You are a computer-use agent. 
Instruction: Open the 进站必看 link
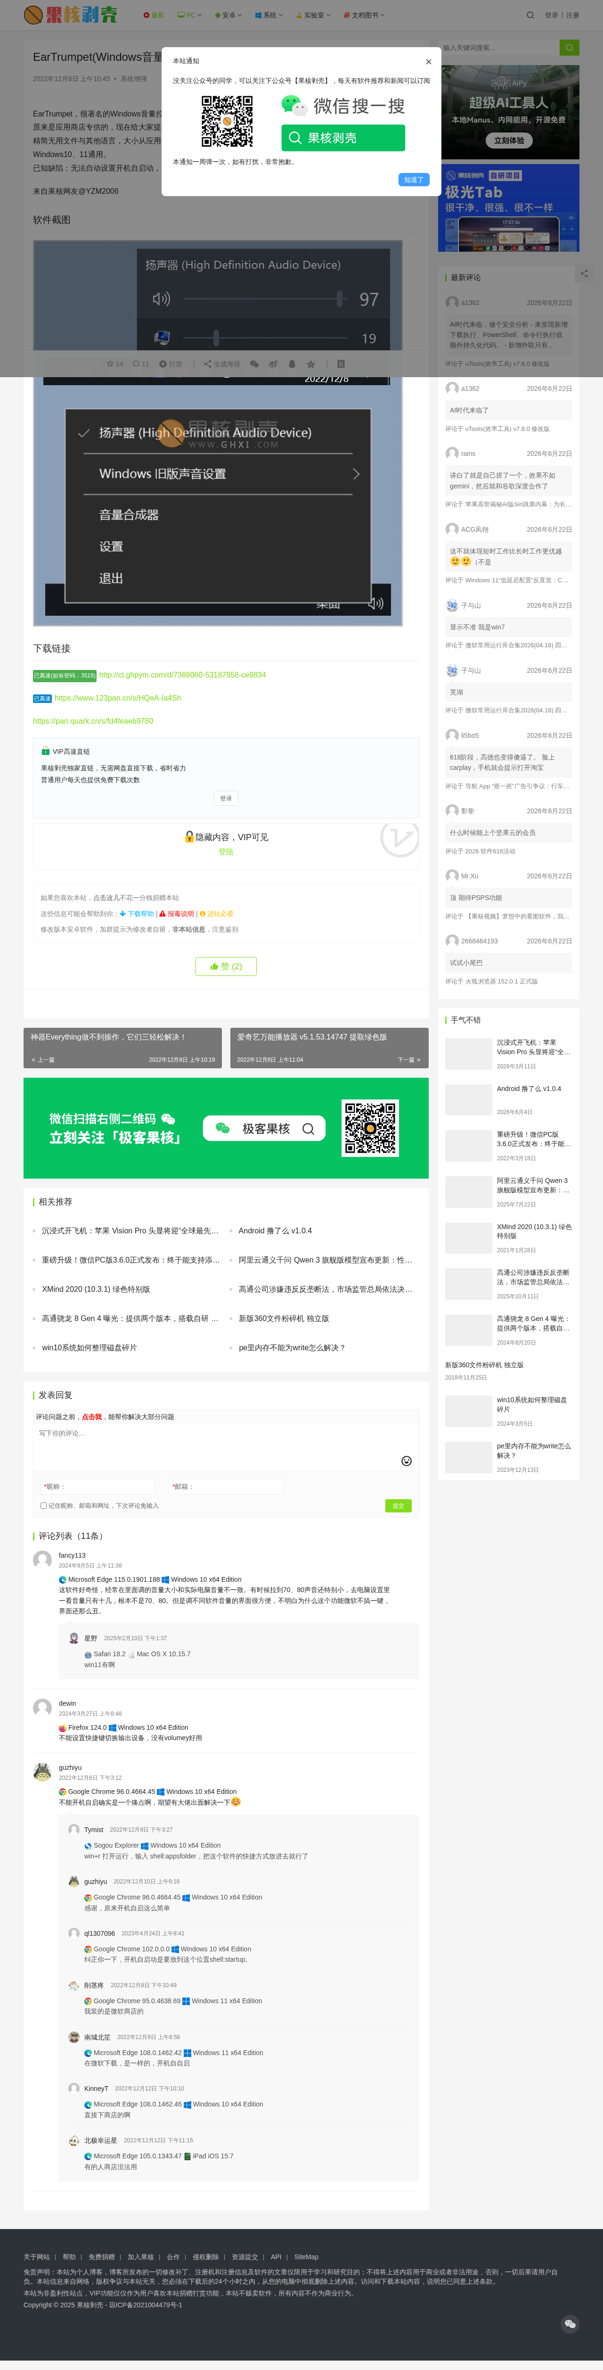tap(217, 915)
